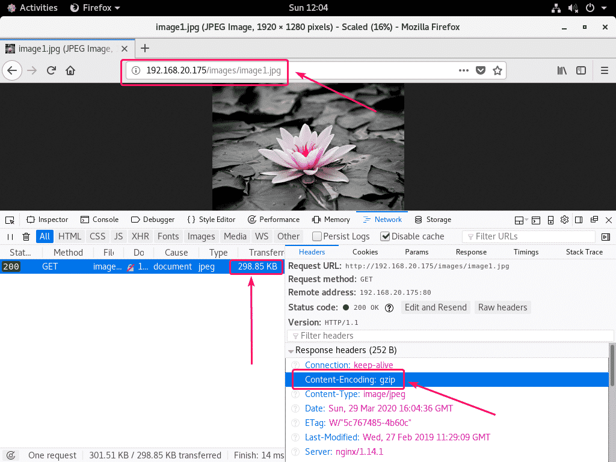Bookmark this page with the star
This screenshot has height=462, width=616.
click(497, 71)
